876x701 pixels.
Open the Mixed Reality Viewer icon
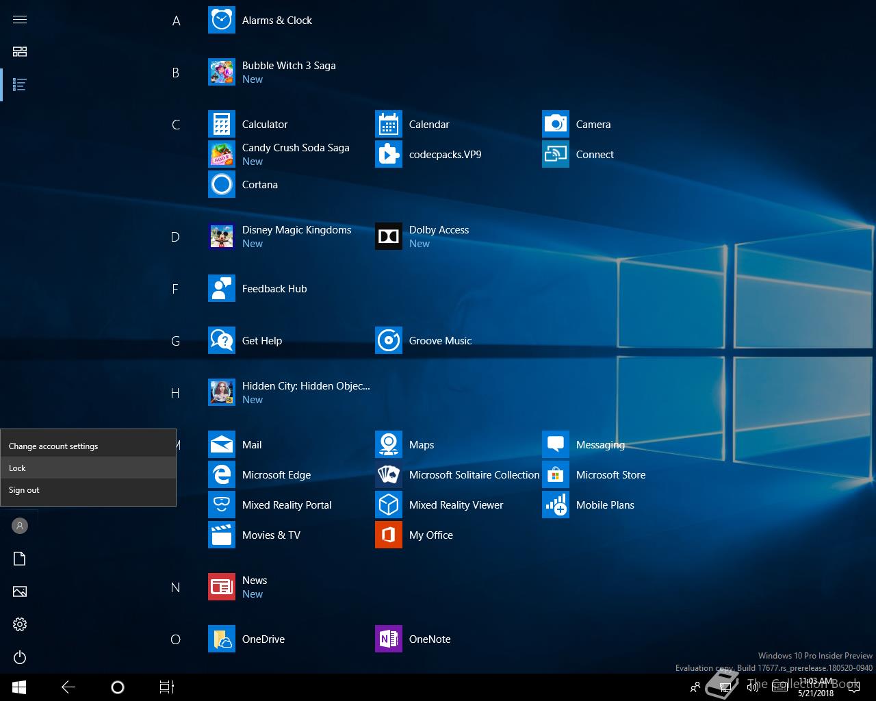[x=389, y=505]
